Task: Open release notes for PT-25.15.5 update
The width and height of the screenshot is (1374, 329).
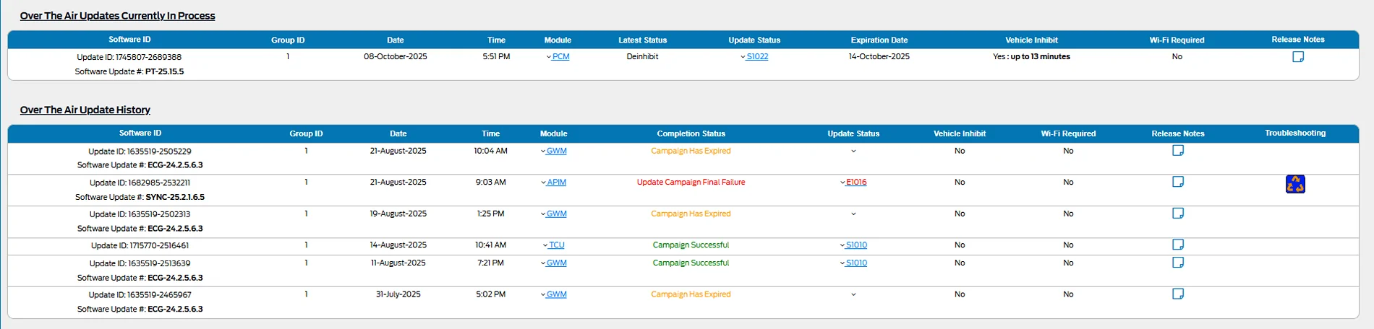Action: pos(1297,57)
